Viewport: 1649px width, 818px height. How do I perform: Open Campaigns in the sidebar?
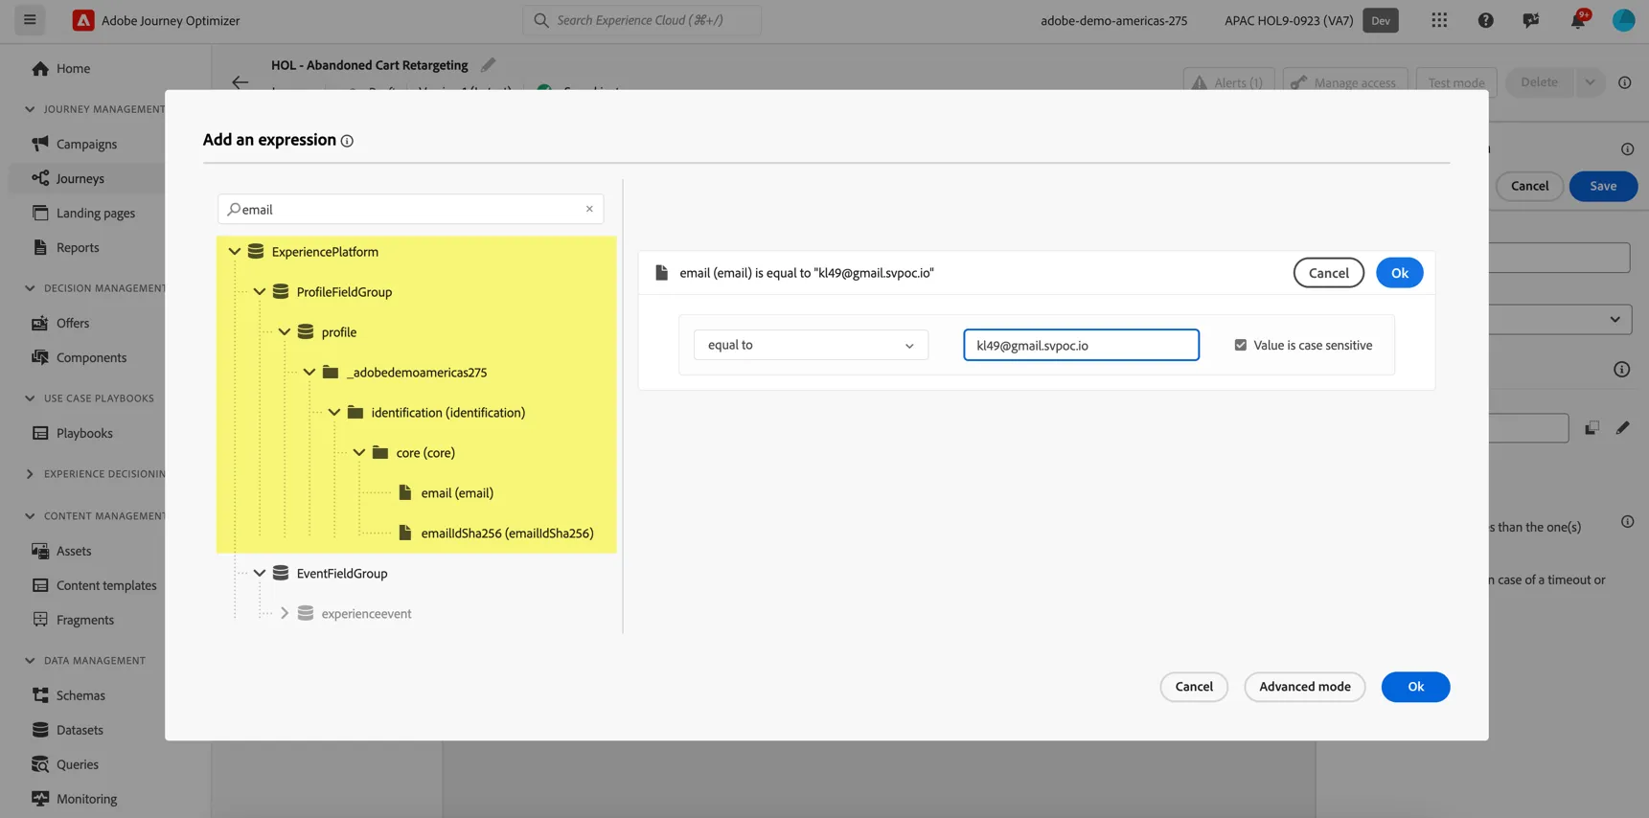(x=86, y=144)
